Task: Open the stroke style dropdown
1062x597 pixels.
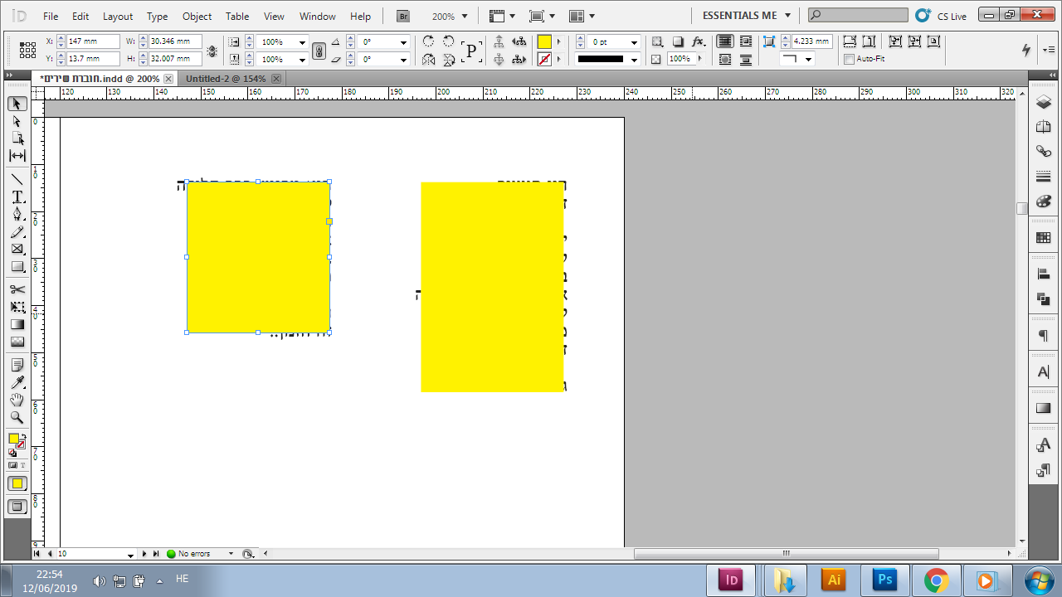Action: 634,60
